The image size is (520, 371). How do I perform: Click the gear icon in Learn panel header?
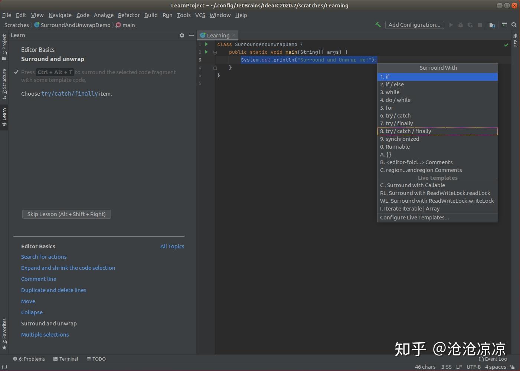click(x=182, y=35)
